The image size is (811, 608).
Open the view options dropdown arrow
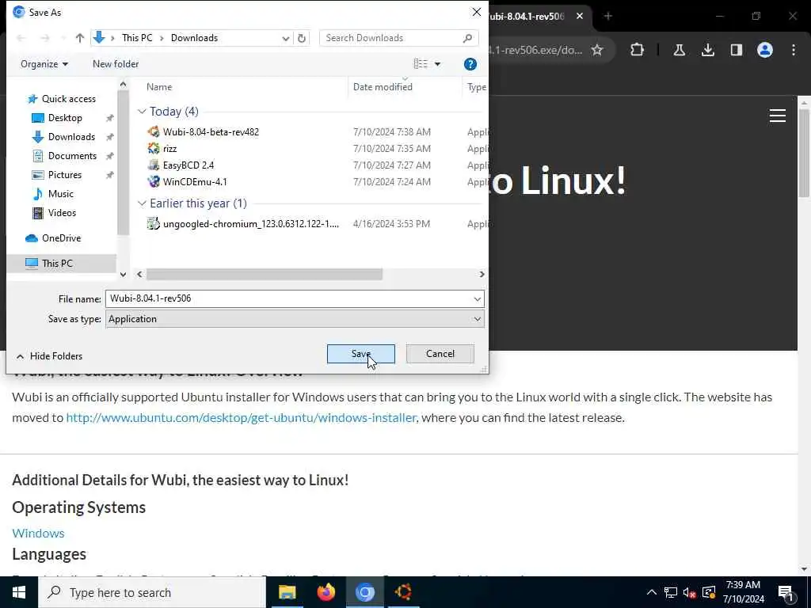(437, 64)
